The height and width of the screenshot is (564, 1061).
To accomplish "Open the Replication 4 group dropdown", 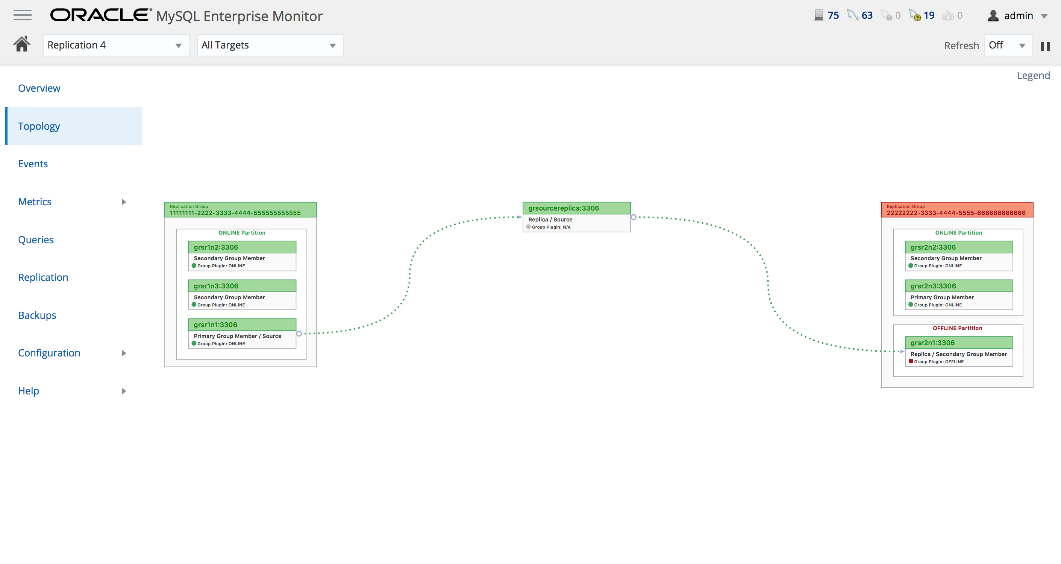I will [116, 45].
